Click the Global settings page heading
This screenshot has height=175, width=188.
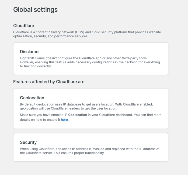[35, 10]
